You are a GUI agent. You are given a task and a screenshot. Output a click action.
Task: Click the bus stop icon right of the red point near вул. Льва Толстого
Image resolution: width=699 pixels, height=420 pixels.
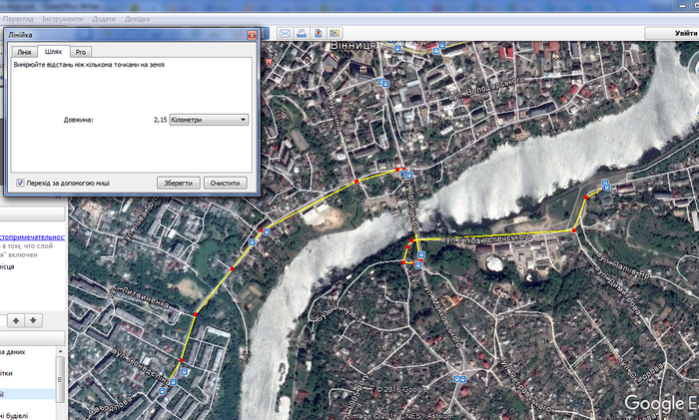pyautogui.click(x=267, y=231)
